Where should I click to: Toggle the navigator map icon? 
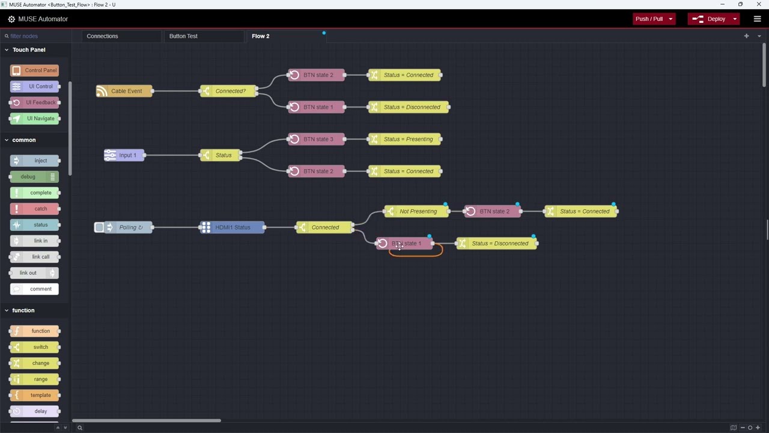point(734,428)
